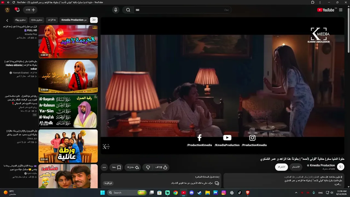Open the 'FULL HD' الجريمة لا تفيد video title
The width and height of the screenshot is (350, 197).
(20, 28)
